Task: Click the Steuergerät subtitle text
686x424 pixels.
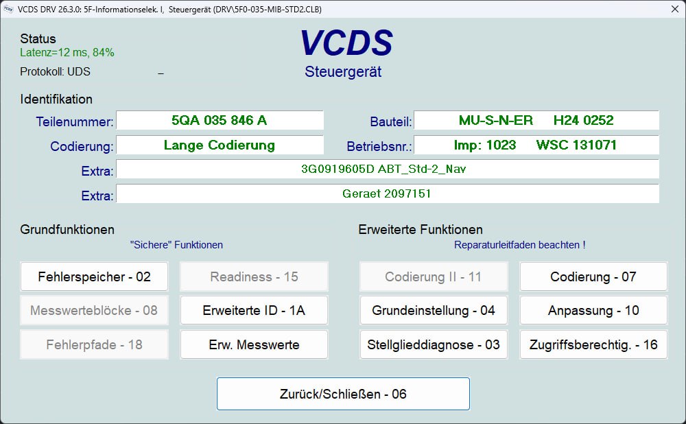Action: point(343,72)
